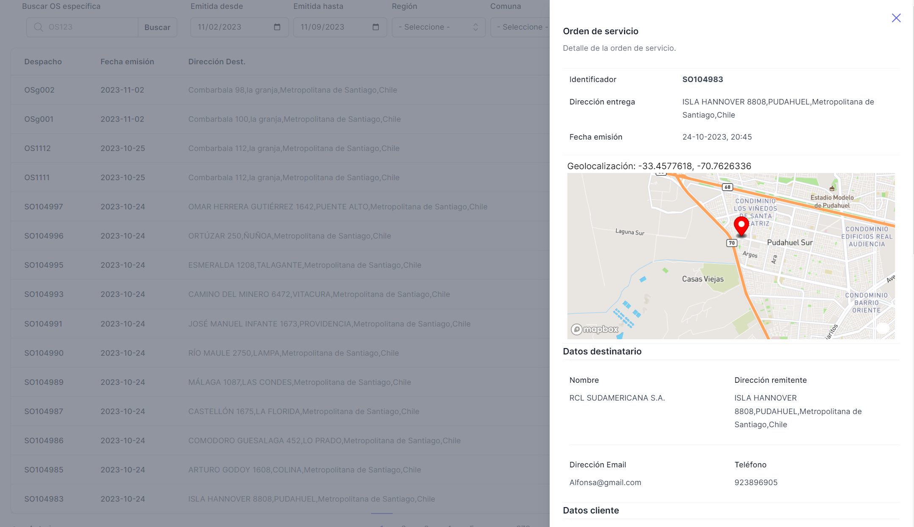
Task: Open calendar picker for Emitida desde
Action: click(x=277, y=27)
